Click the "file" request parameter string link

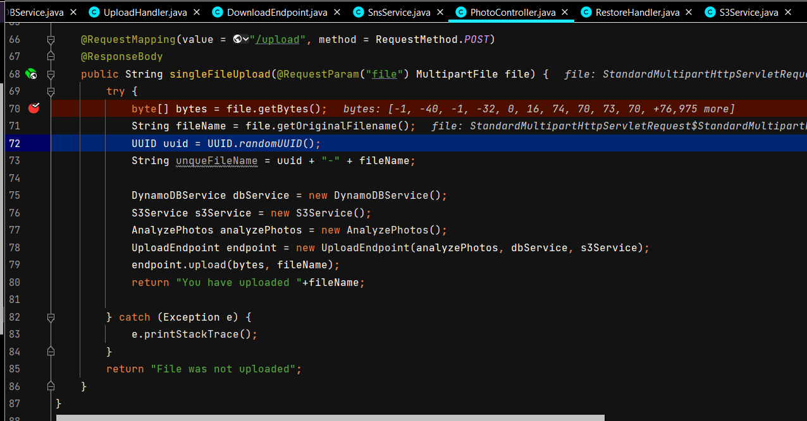(385, 74)
